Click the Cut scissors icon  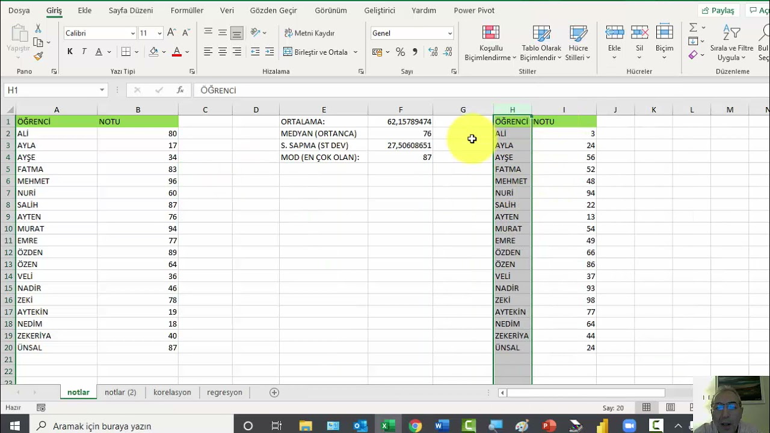(38, 29)
